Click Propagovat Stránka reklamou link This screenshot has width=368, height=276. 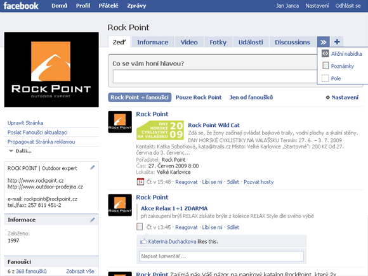41,141
